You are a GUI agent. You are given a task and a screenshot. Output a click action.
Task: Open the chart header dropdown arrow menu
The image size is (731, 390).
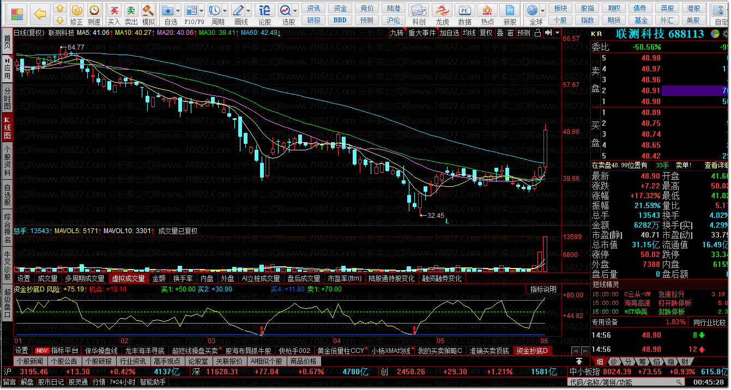pos(558,33)
